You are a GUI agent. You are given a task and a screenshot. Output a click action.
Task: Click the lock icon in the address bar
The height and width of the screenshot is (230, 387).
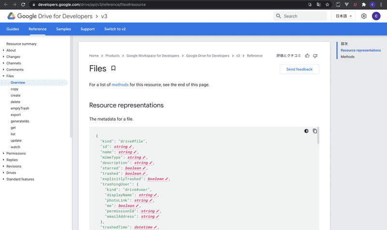click(x=34, y=4)
